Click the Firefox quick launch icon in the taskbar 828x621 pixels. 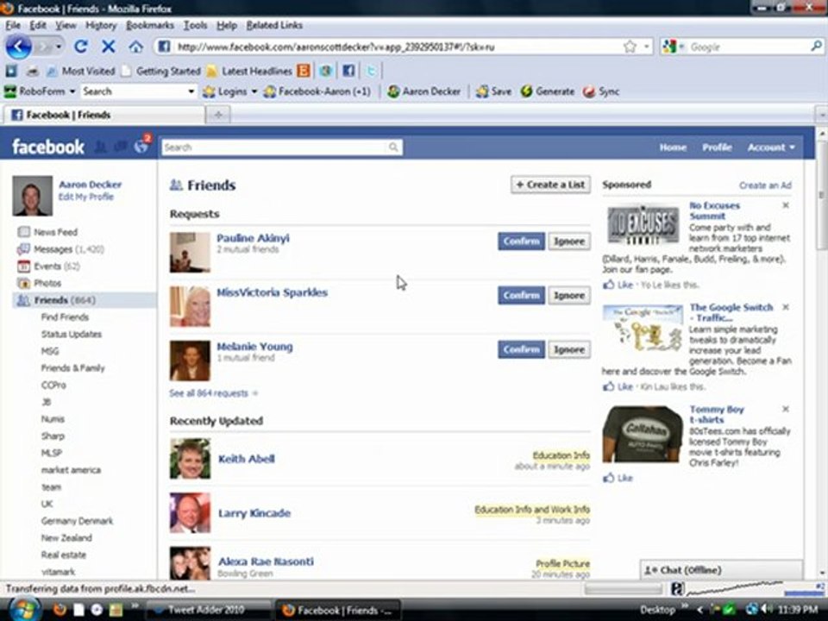60,610
